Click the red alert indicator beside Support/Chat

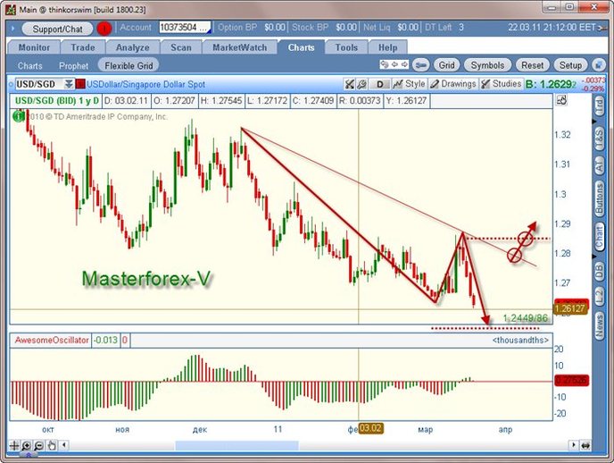104,29
